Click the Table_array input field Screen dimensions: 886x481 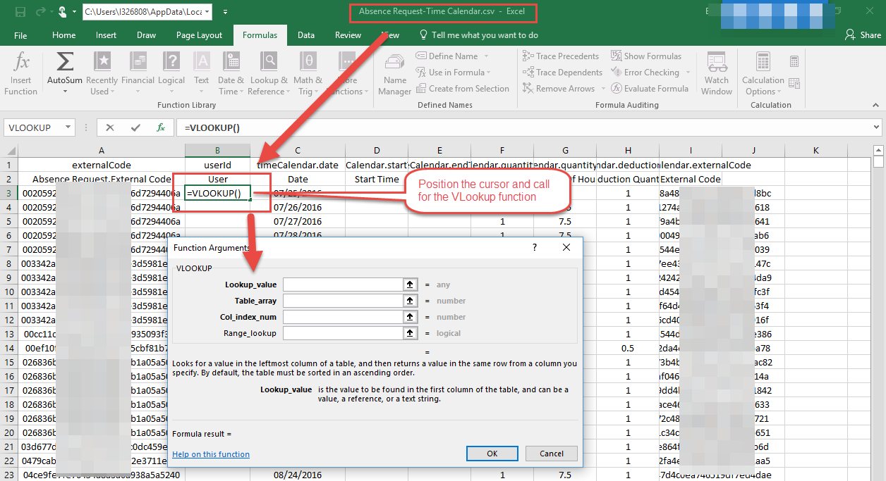(342, 301)
